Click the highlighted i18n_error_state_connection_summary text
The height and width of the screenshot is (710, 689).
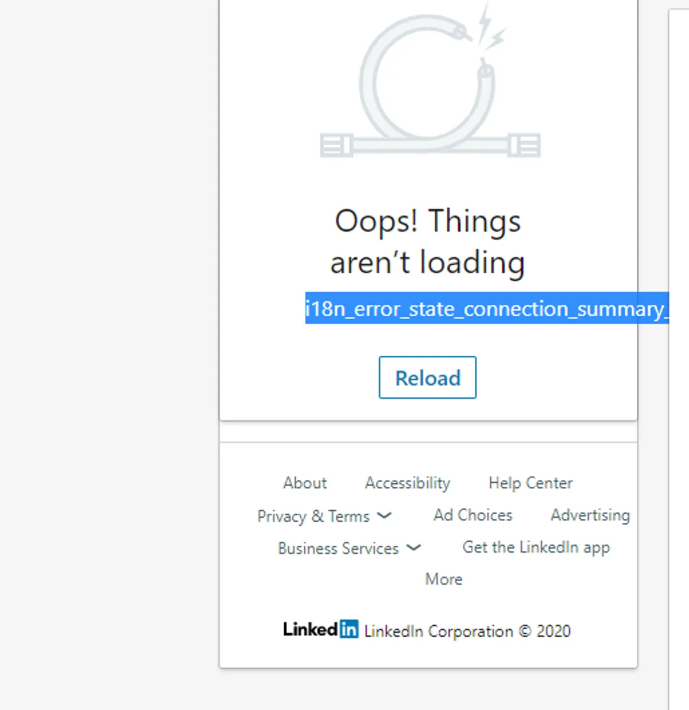(486, 309)
